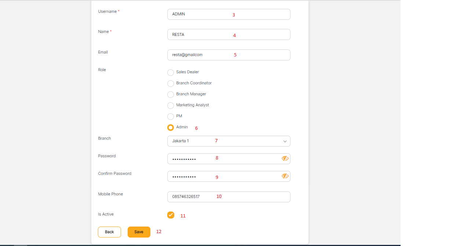
Task: Select the Sales Dealer role
Action: tap(171, 73)
